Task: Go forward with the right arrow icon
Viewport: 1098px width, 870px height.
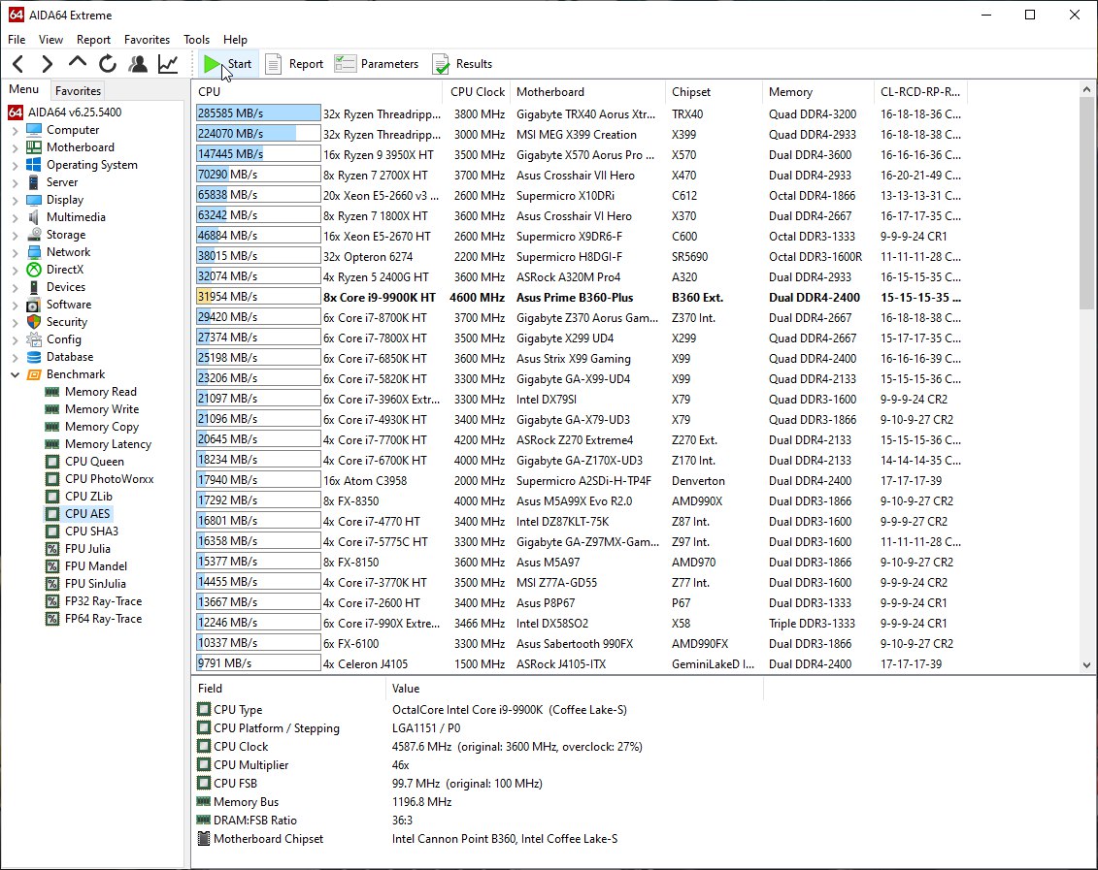Action: coord(47,64)
